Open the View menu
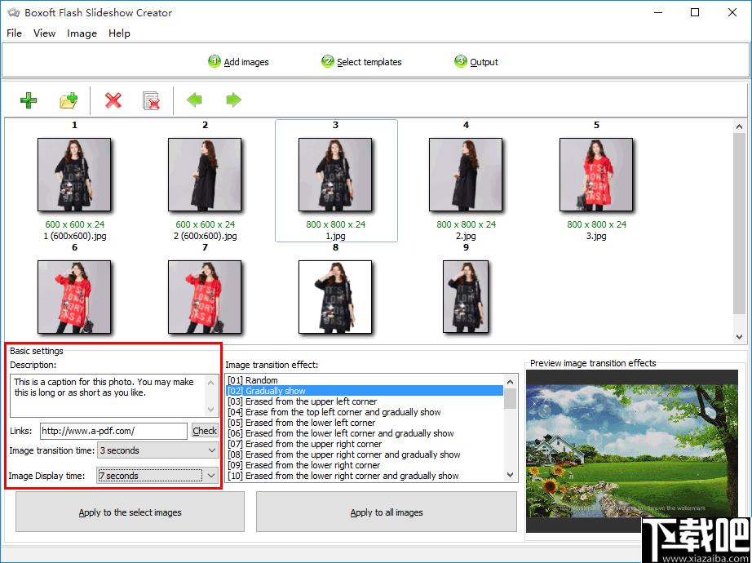 point(45,33)
